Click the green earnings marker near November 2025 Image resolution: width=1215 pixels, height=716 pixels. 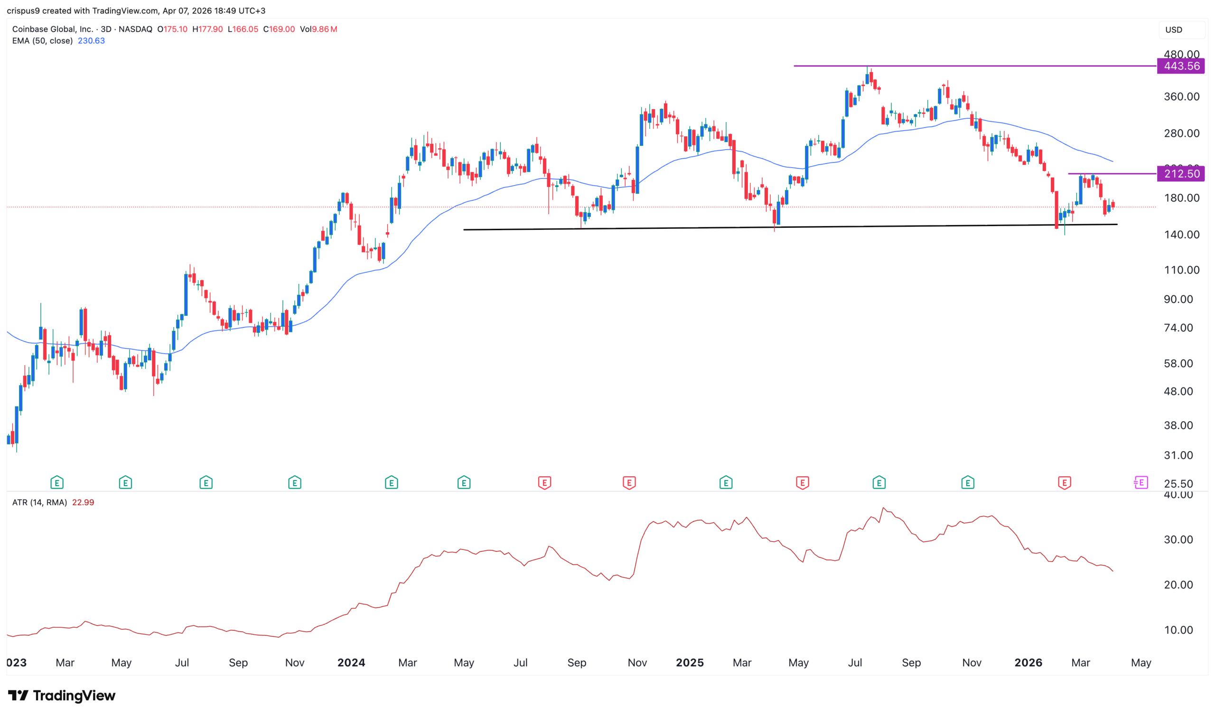point(967,482)
